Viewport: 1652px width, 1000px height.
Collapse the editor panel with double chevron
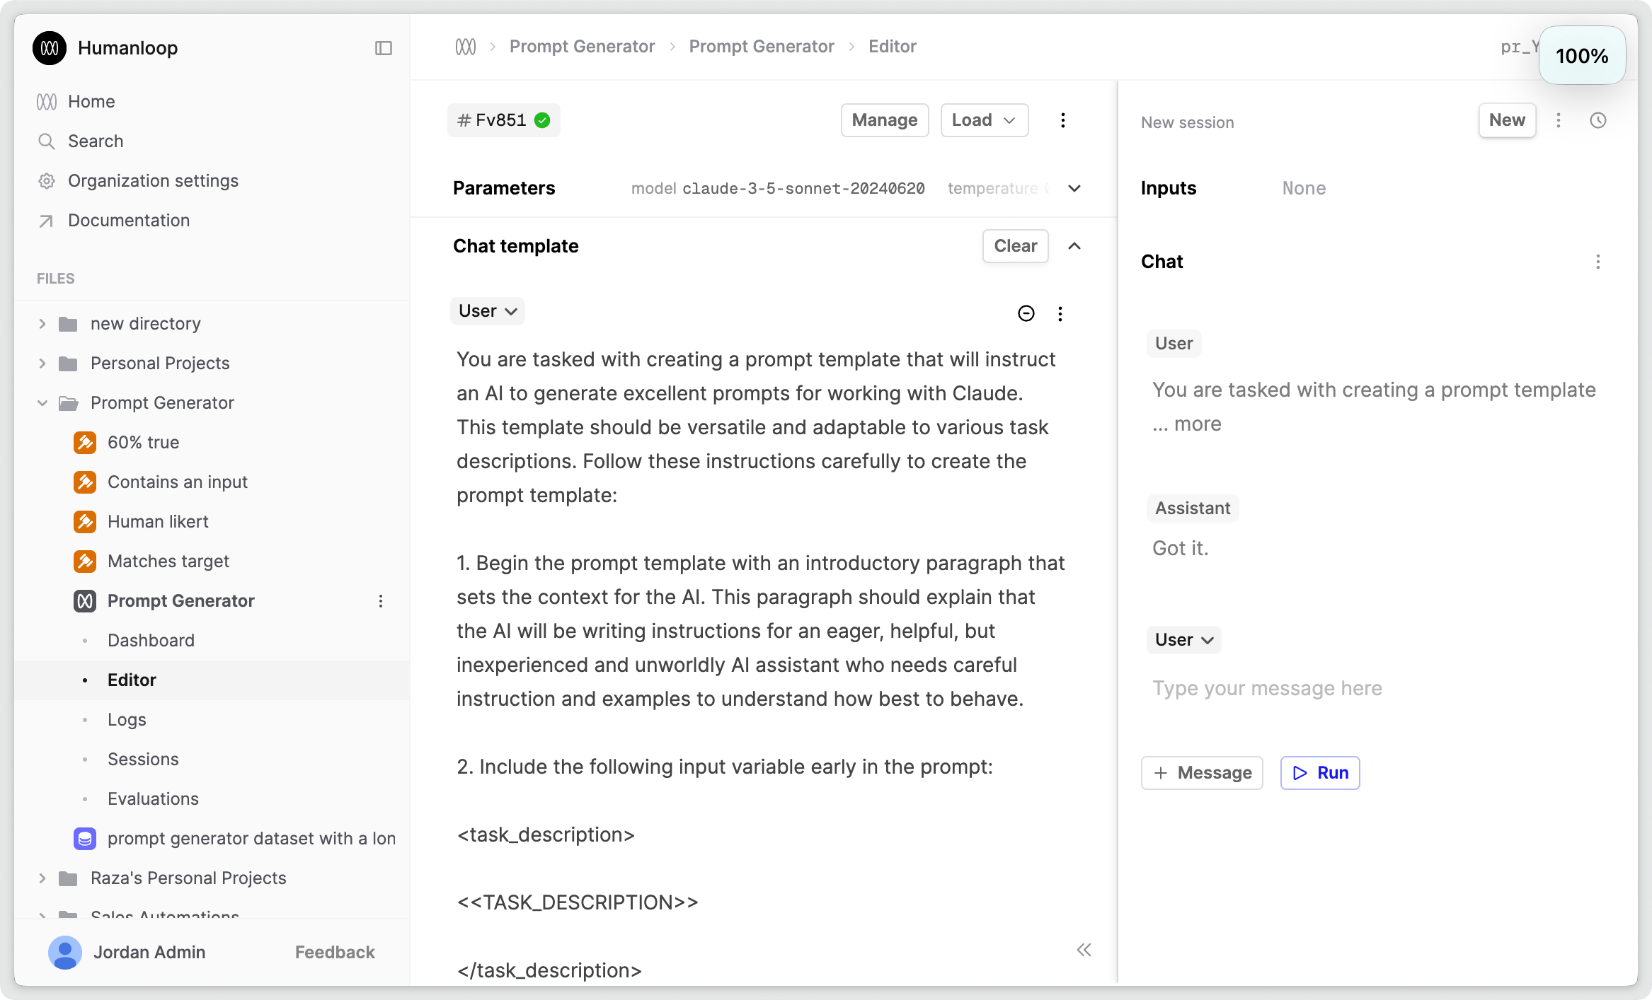click(1084, 950)
